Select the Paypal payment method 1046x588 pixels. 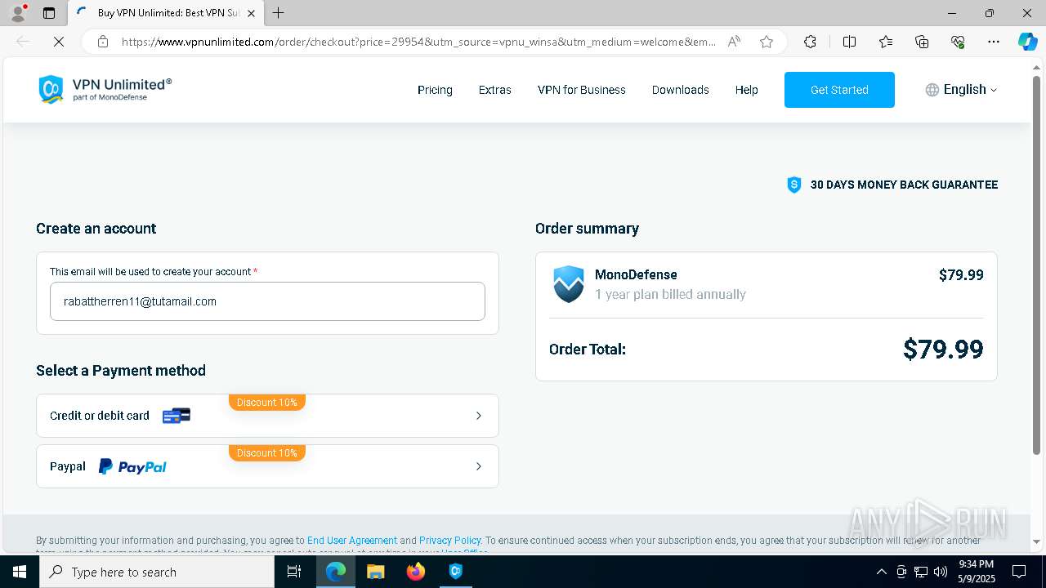click(x=267, y=466)
